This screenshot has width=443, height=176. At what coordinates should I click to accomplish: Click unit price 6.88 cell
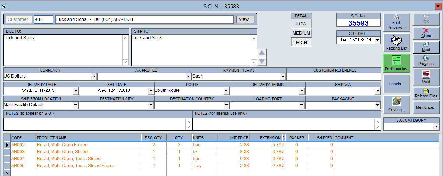point(234,159)
